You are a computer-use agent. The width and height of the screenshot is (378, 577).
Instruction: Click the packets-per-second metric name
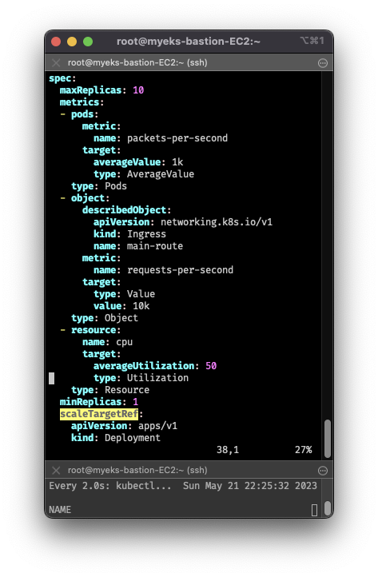click(177, 138)
